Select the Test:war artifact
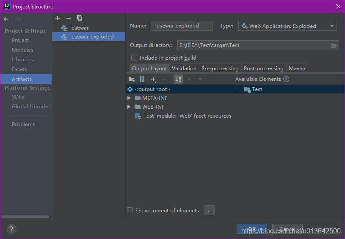 [88, 28]
